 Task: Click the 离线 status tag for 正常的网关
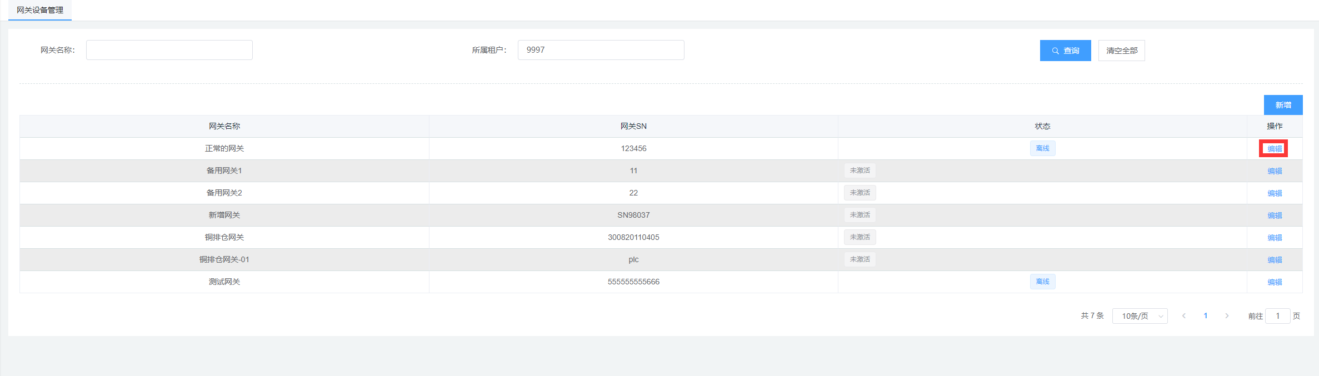click(x=1042, y=148)
